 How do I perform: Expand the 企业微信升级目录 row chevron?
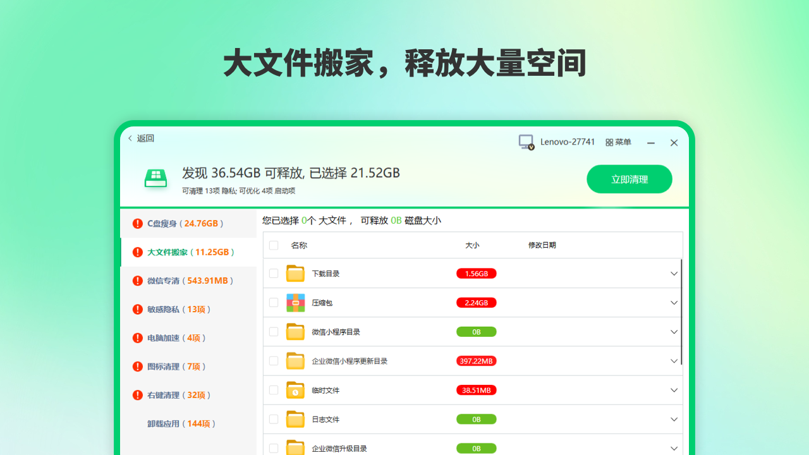coord(674,448)
